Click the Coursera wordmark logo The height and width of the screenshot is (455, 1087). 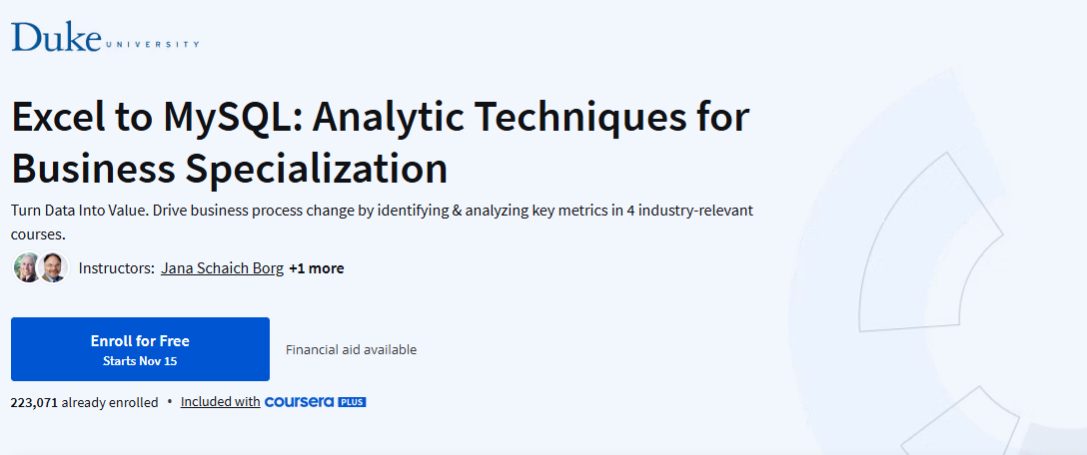[x=300, y=402]
